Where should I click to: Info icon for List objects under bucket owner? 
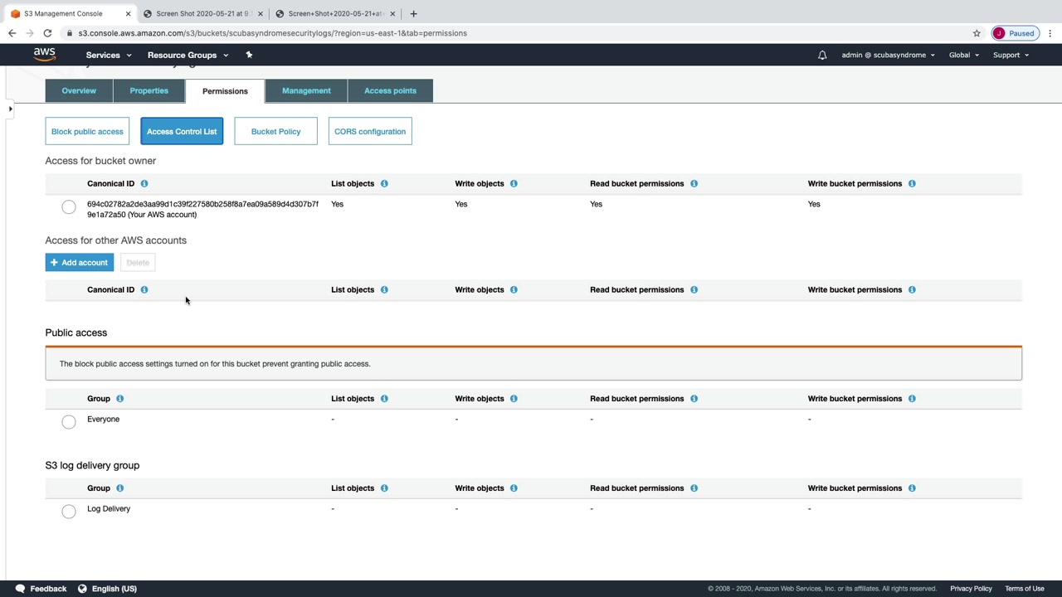(384, 183)
